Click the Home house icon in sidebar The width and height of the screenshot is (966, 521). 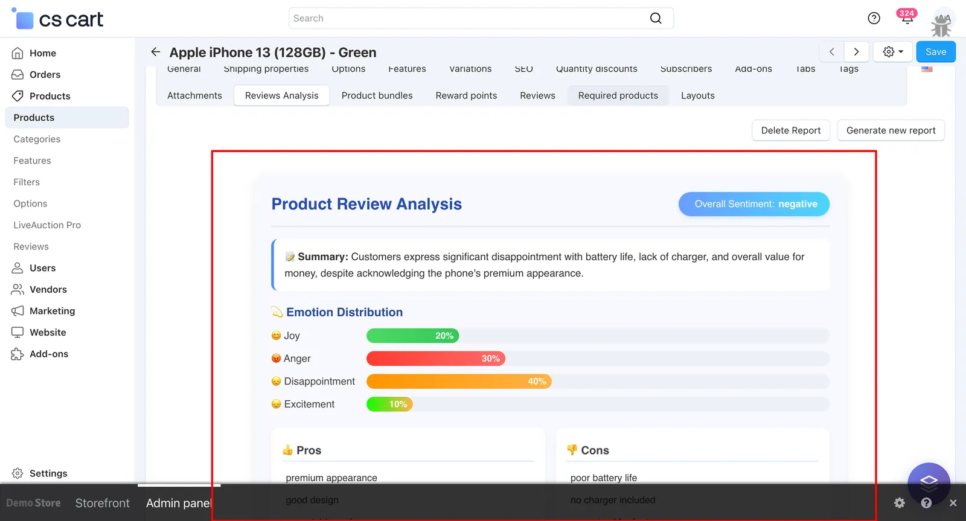click(x=18, y=53)
